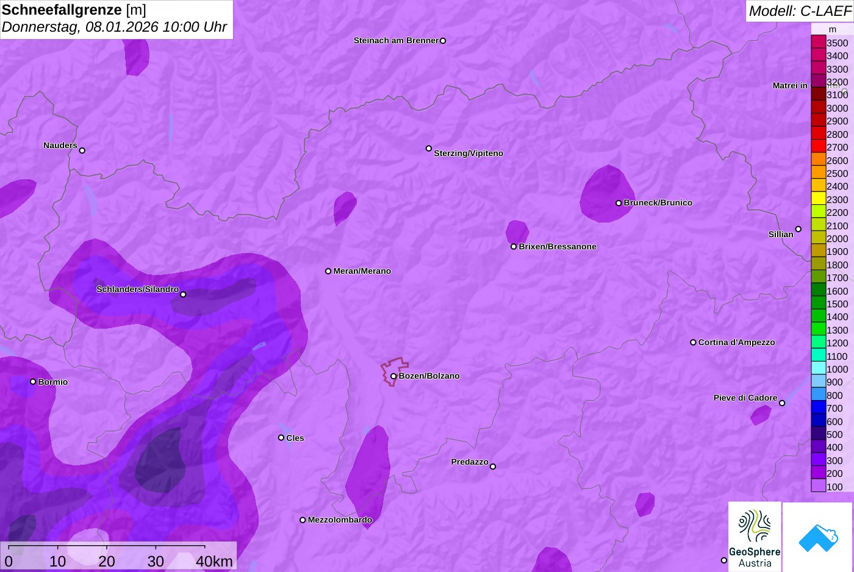Click the Pieve di Cadore location dot

(782, 403)
